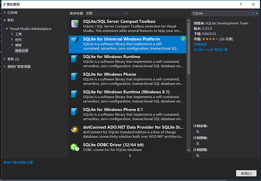Click the results list scroll up arrow
Image resolution: width=261 pixels, height=181 pixels.
pyautogui.click(x=188, y=21)
